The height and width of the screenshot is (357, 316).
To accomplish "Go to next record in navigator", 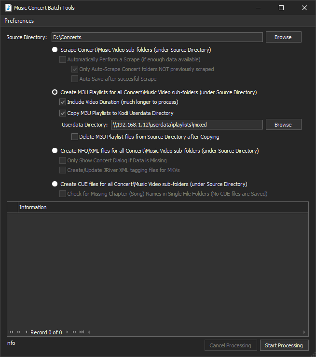I will [x=68, y=332].
